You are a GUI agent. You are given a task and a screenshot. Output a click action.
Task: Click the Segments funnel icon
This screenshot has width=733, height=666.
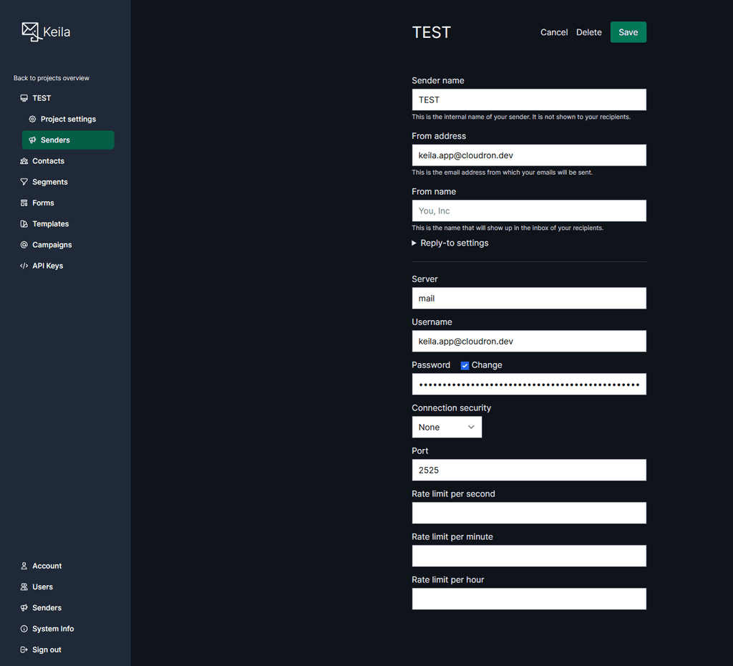tap(24, 182)
